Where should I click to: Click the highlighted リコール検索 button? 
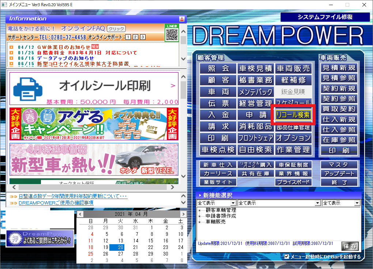[x=293, y=115]
